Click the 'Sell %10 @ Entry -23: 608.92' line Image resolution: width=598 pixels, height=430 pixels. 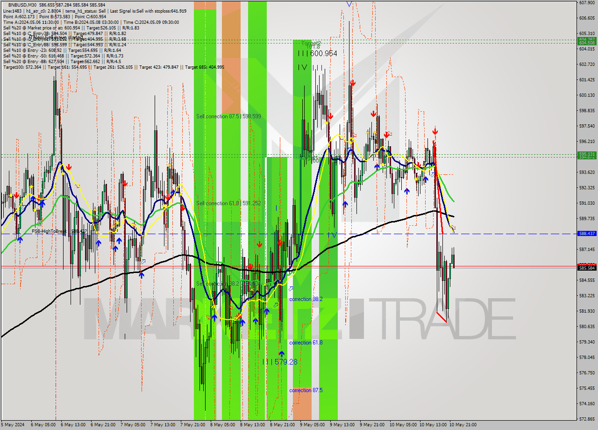pos(62,50)
